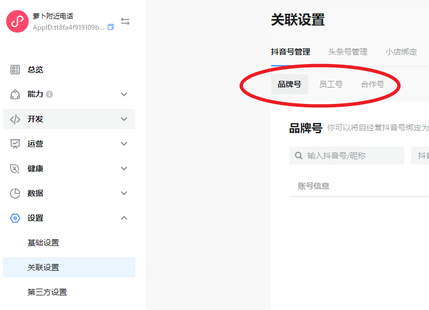Click the 运营 chart board icon
The width and height of the screenshot is (429, 310).
pyautogui.click(x=15, y=144)
